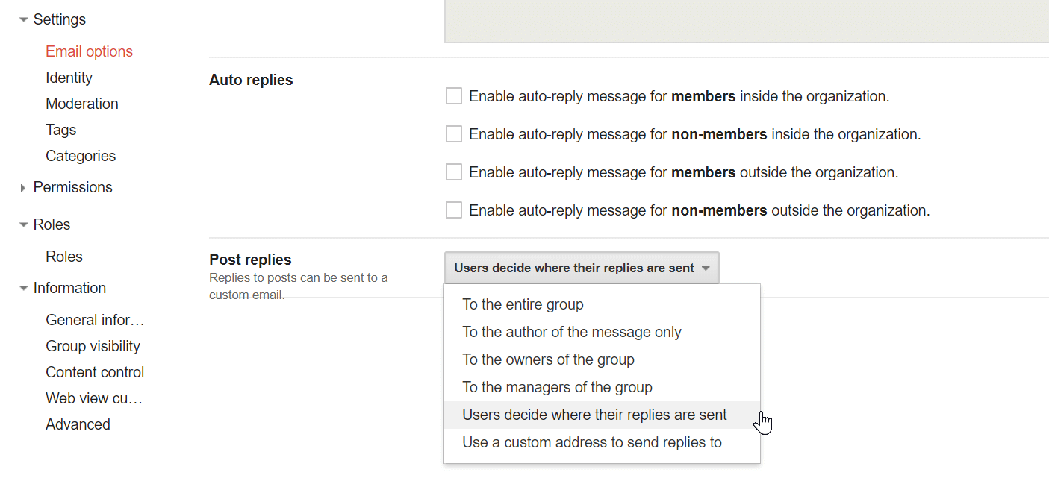Select 'To the owners of the group'

[x=548, y=359]
